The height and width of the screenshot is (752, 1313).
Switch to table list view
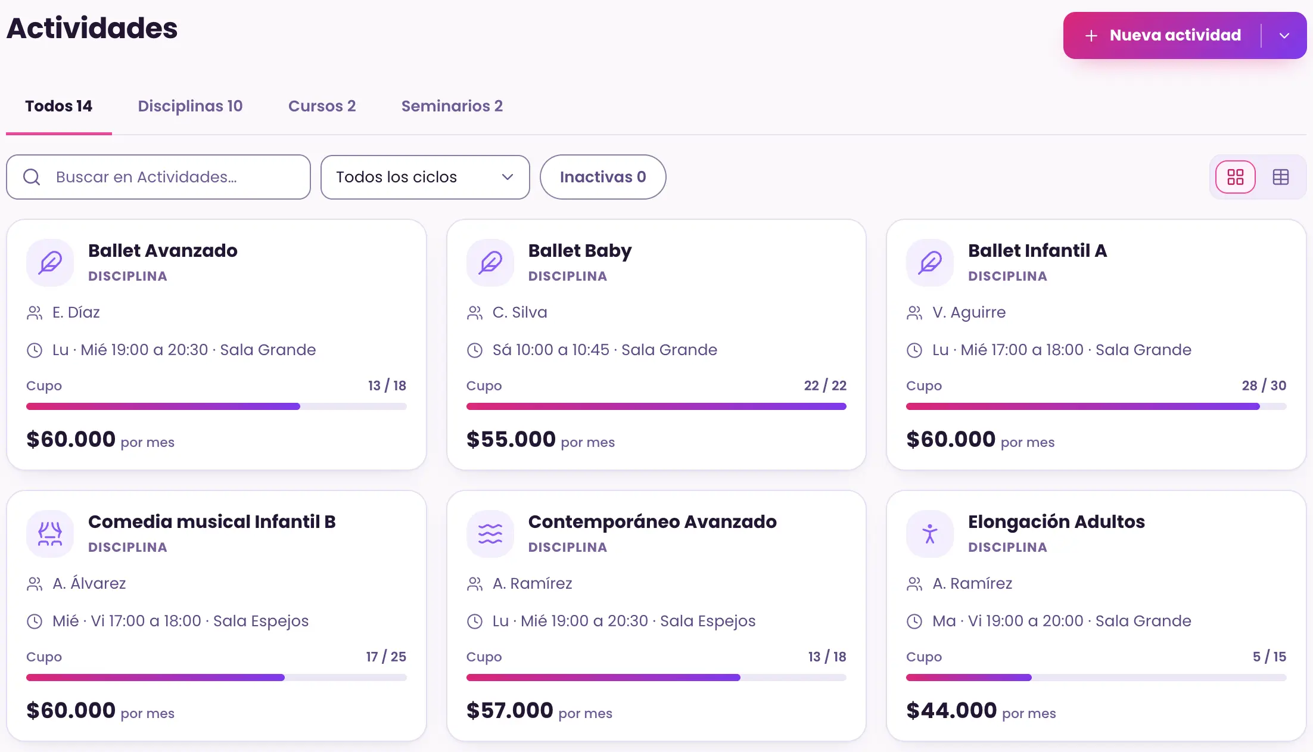1281,177
